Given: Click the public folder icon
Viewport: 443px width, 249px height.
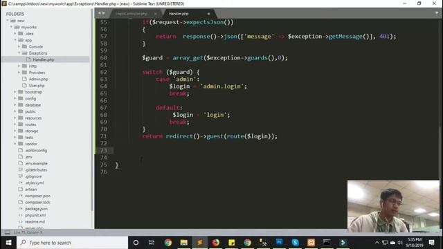Looking at the screenshot, I should tap(21, 111).
